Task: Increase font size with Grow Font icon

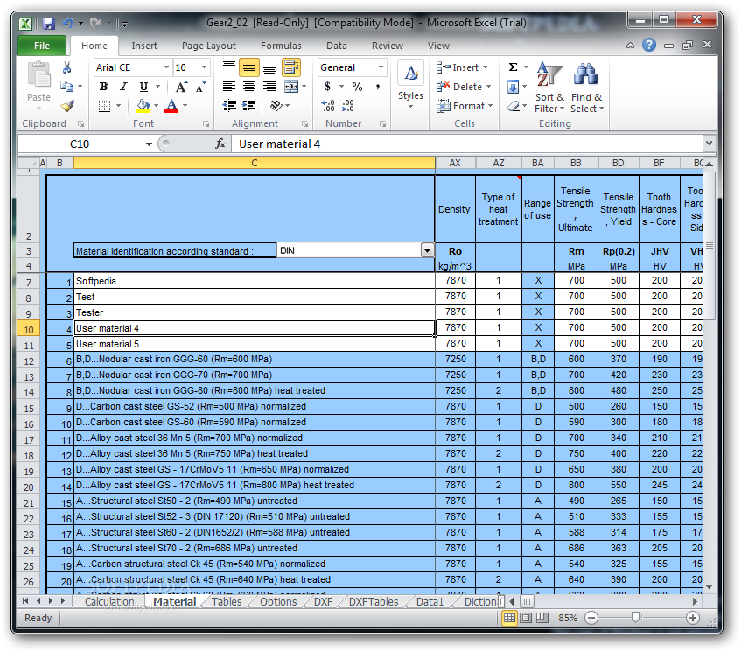Action: tap(181, 87)
